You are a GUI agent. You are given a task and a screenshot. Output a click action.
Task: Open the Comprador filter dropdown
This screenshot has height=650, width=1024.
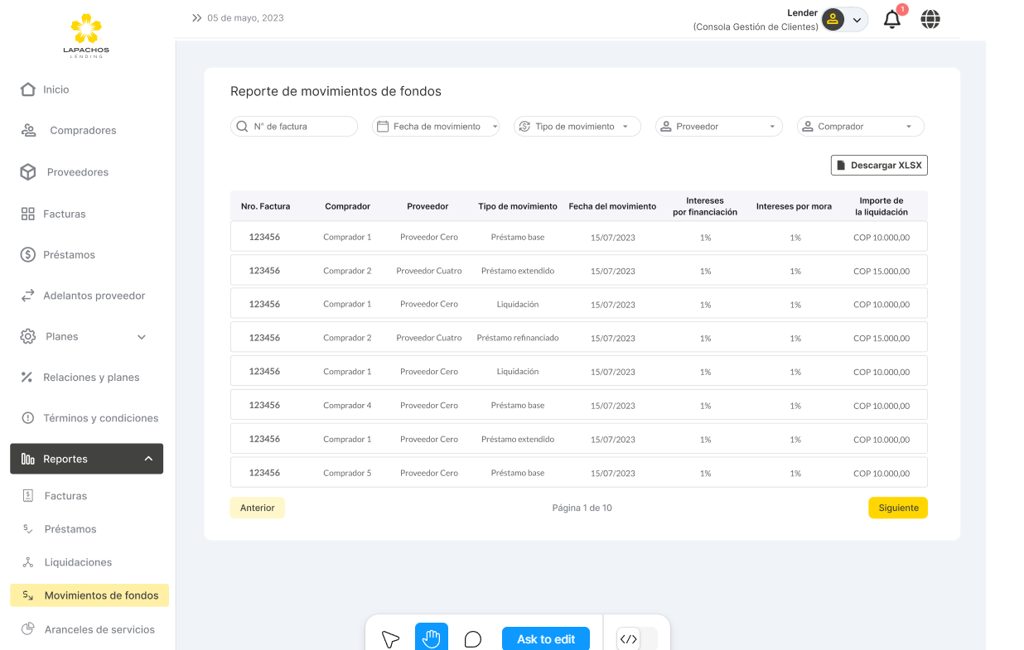pos(860,127)
